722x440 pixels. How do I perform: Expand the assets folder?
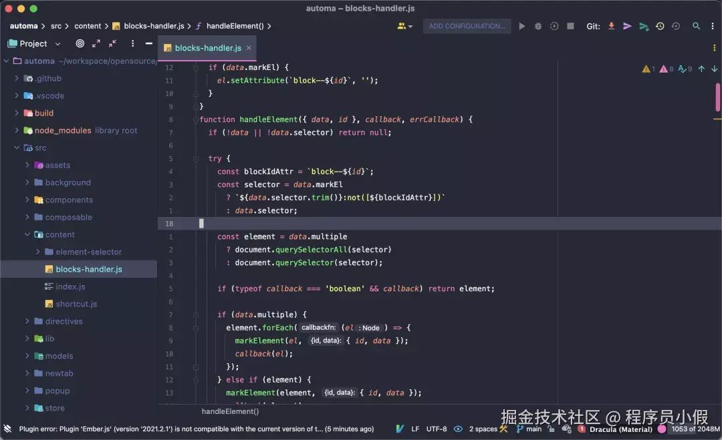click(27, 165)
